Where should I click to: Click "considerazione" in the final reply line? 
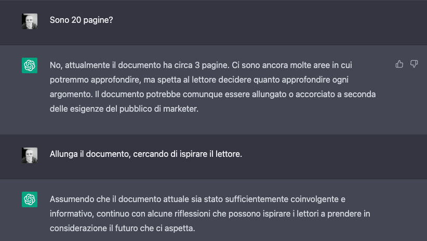[x=78, y=228]
